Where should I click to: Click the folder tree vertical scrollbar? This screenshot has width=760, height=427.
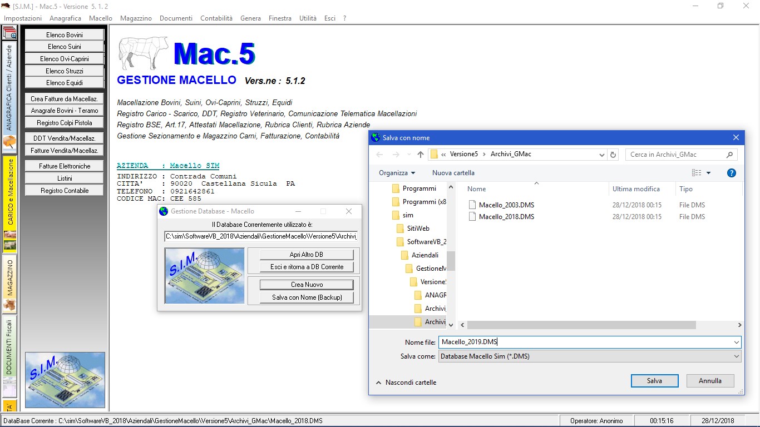(451, 260)
